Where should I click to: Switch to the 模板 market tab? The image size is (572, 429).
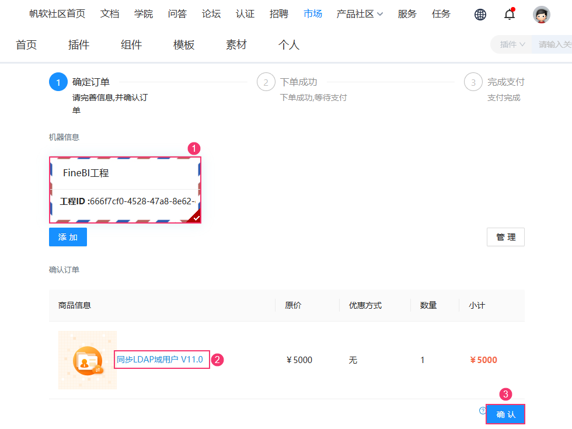(x=184, y=44)
